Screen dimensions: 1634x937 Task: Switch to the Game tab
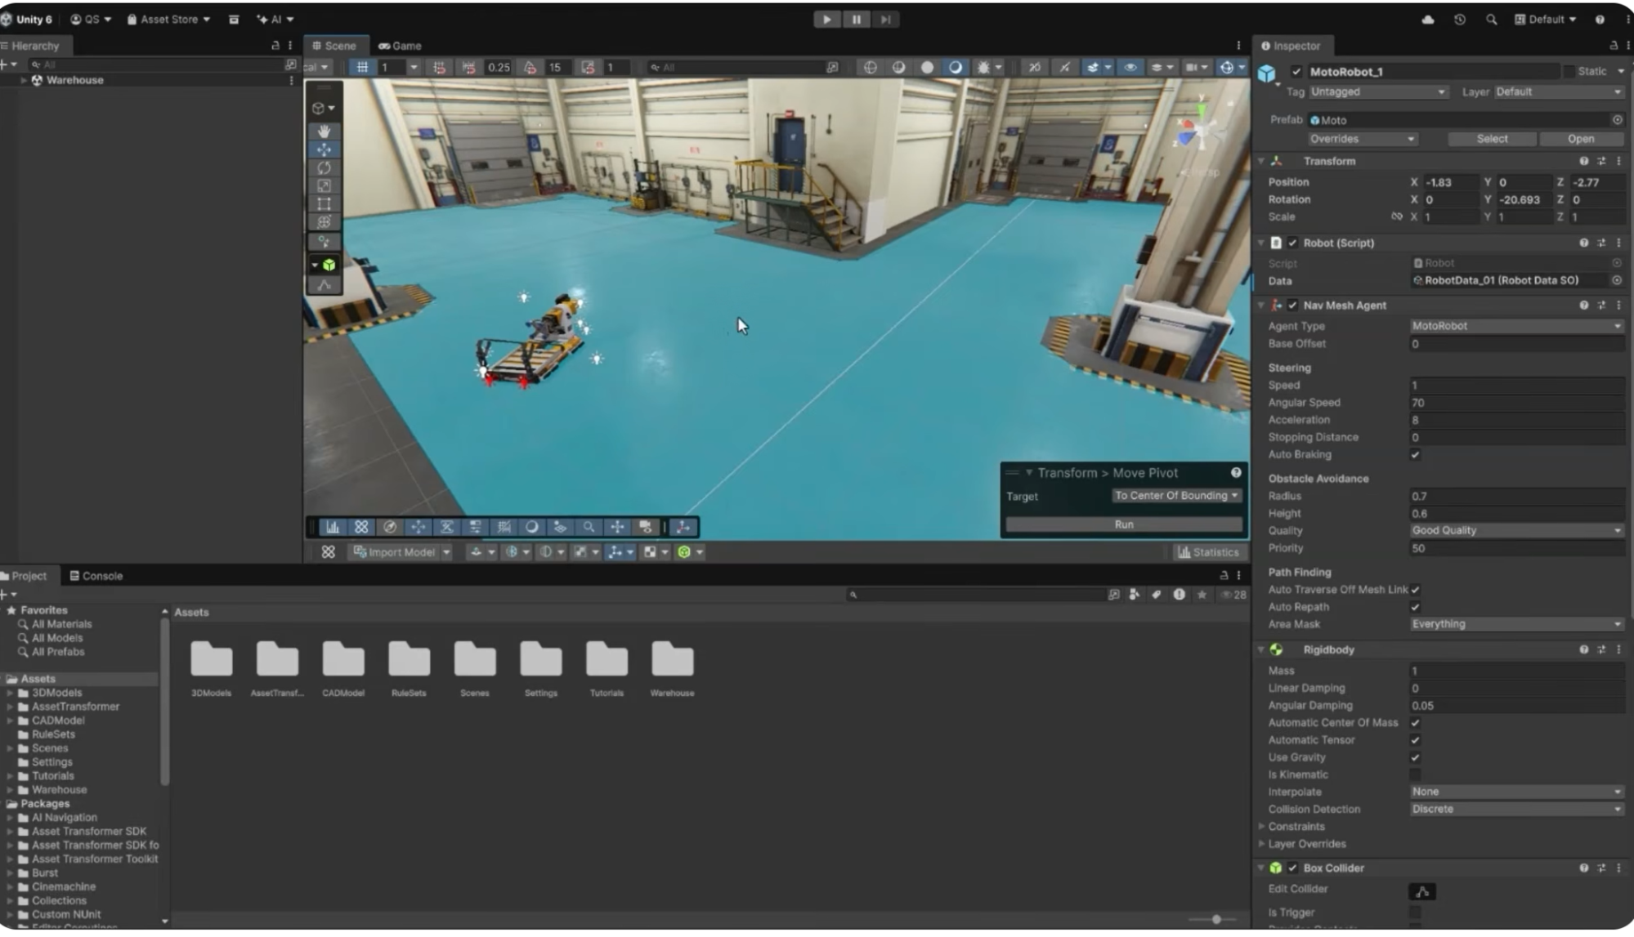tap(400, 46)
